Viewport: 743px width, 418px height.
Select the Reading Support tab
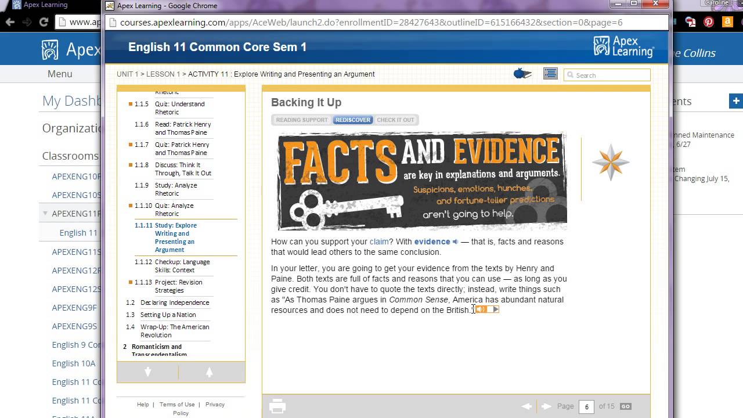[302, 120]
